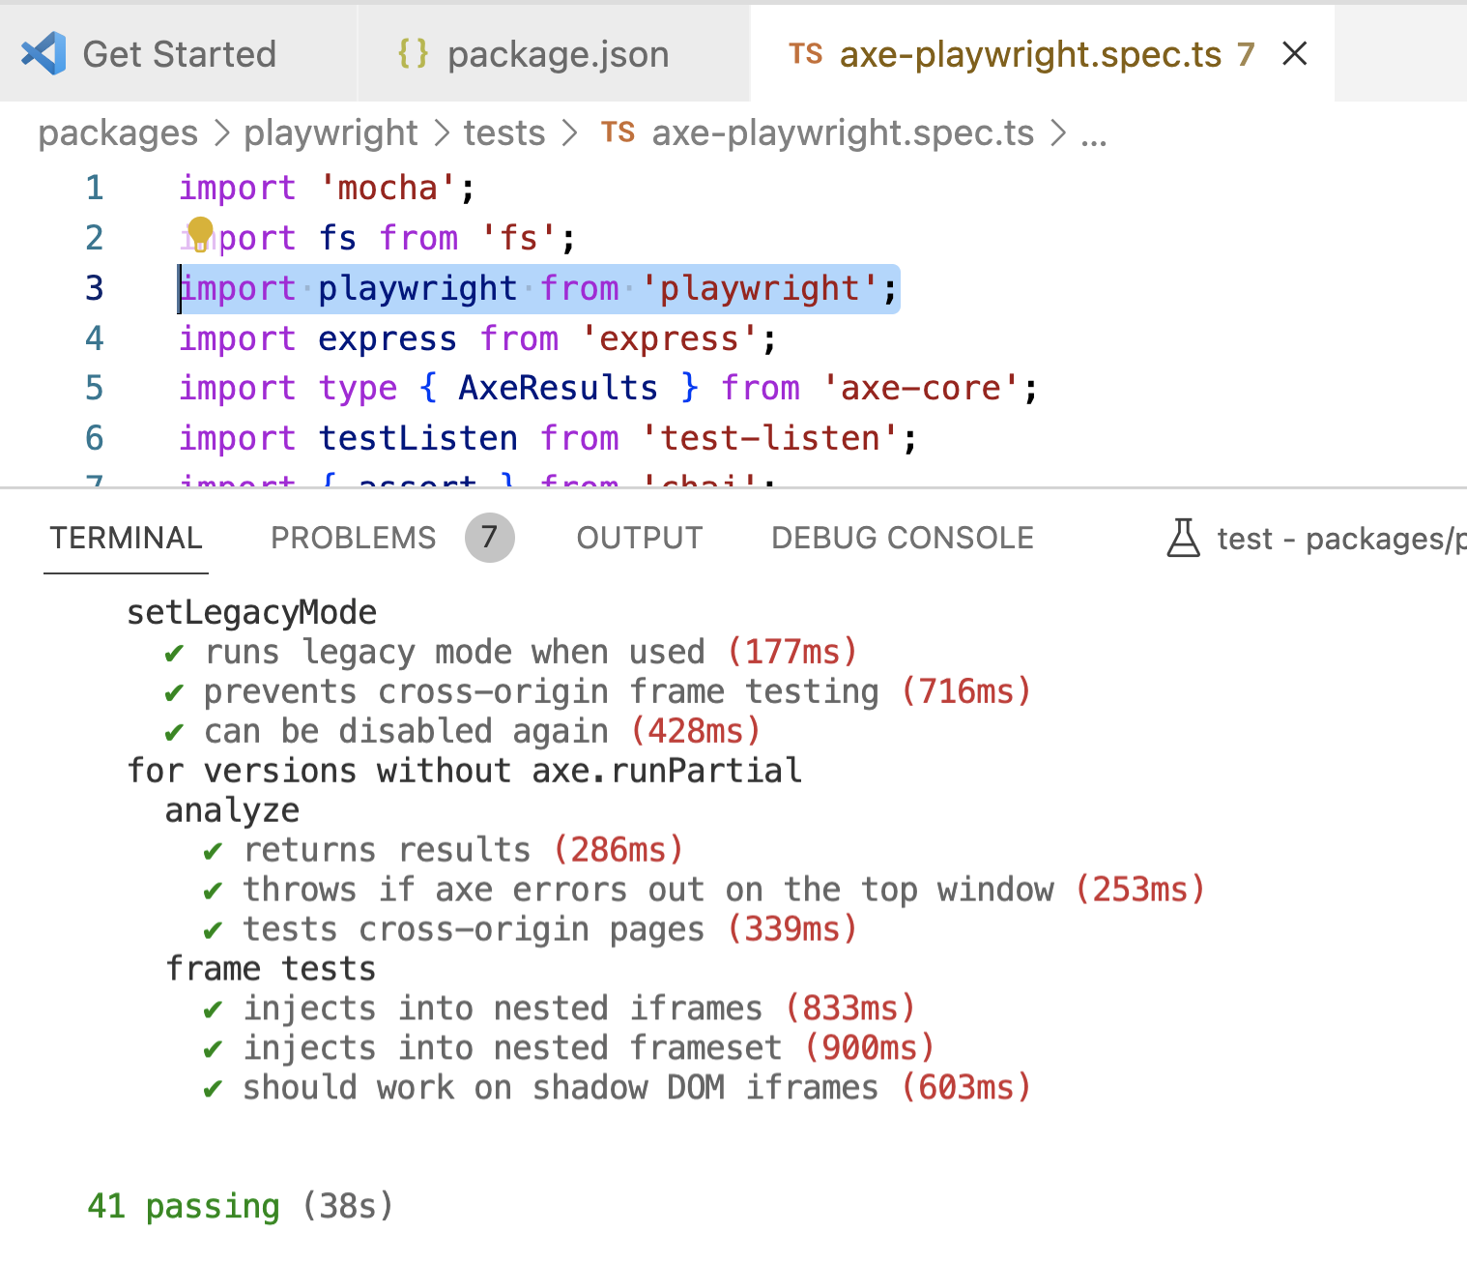Click the TS icon on the editor tab
Screen dimensions: 1467x1261
coord(805,54)
